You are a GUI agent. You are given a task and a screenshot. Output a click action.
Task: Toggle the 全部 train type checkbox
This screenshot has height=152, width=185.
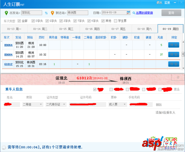click(x=19, y=21)
